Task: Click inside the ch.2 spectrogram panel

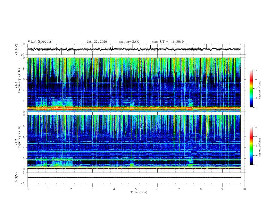Action: (134, 142)
